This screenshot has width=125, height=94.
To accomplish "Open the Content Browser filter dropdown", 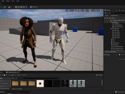I will tap(13, 78).
